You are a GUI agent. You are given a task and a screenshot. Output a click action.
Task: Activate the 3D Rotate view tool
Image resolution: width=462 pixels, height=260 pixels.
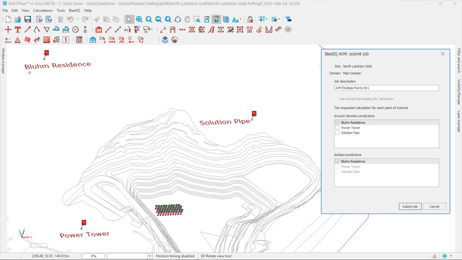216,19
